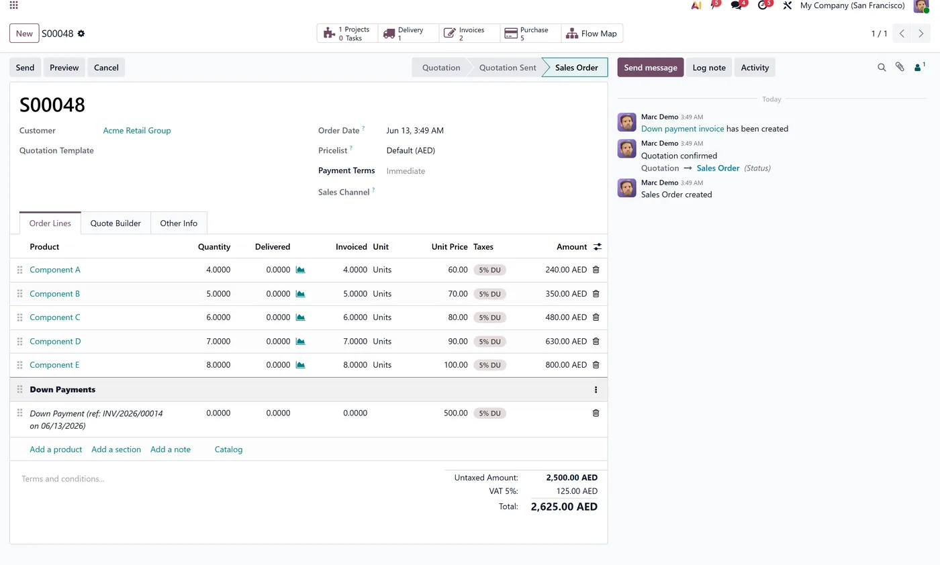Click the Activity button

755,68
